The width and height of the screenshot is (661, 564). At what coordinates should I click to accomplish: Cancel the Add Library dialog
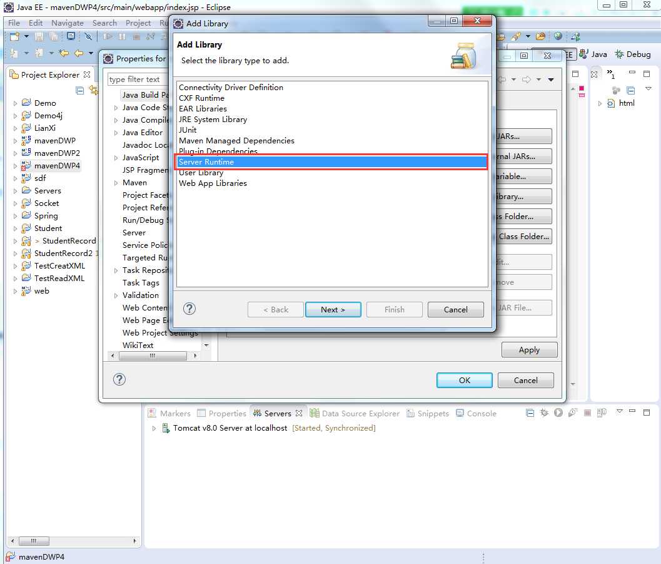coord(455,310)
